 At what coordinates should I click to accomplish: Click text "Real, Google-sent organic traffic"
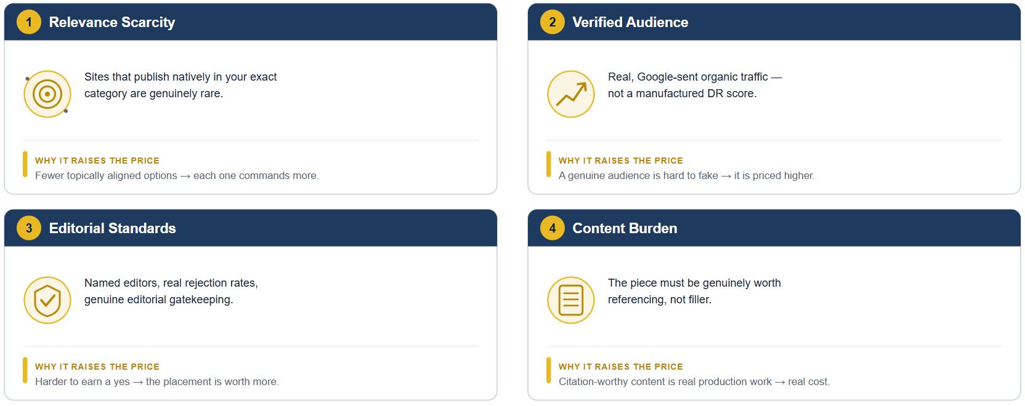[x=688, y=77]
